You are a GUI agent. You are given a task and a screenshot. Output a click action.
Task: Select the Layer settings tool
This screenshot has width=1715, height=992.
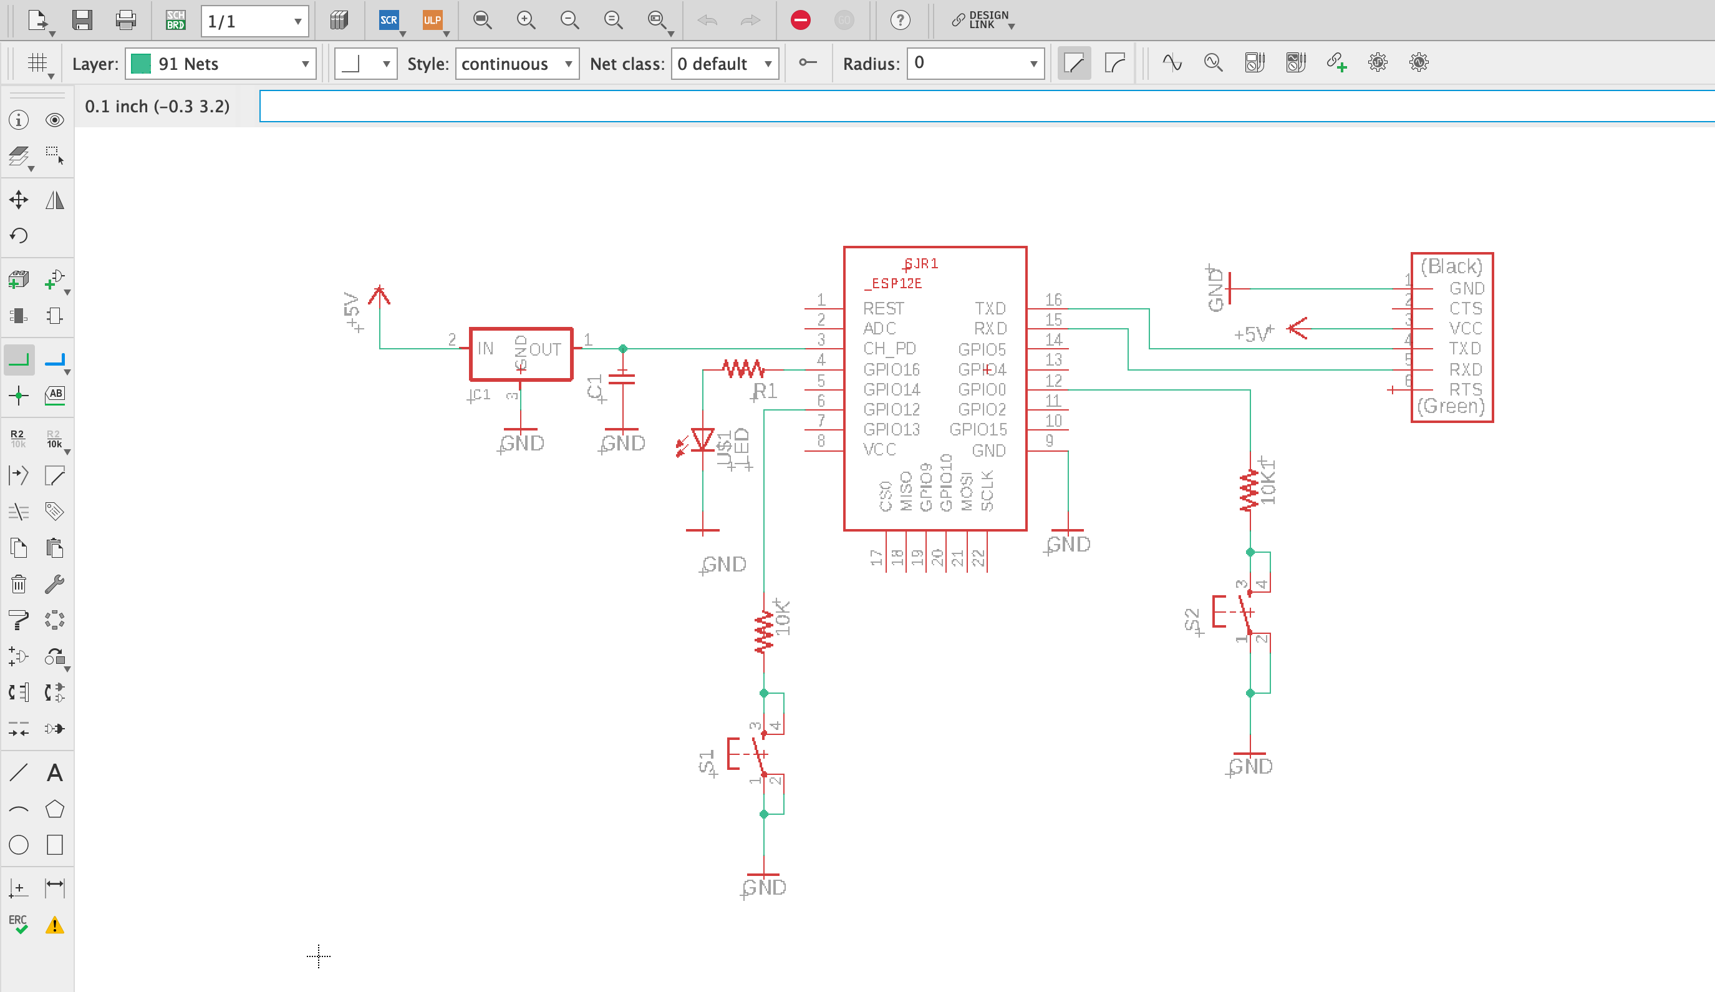click(19, 157)
